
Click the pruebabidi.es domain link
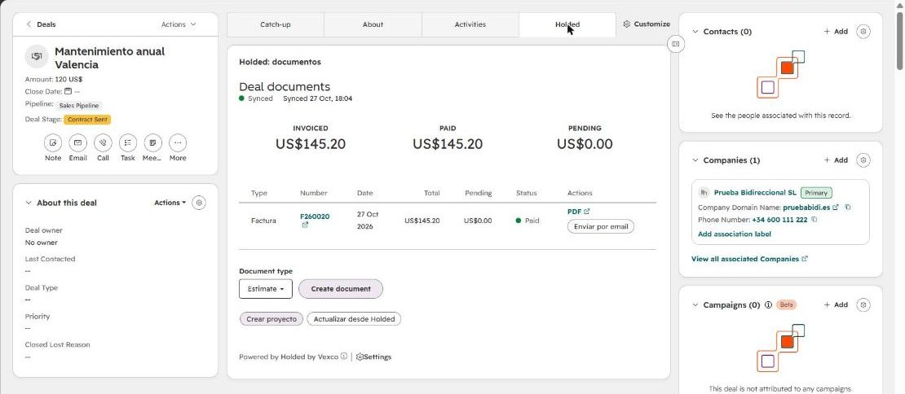click(806, 207)
